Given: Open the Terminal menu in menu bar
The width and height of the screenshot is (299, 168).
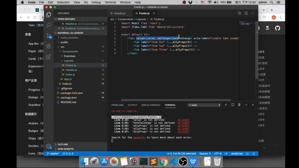Looking at the screenshot, I should (x=110, y=2).
